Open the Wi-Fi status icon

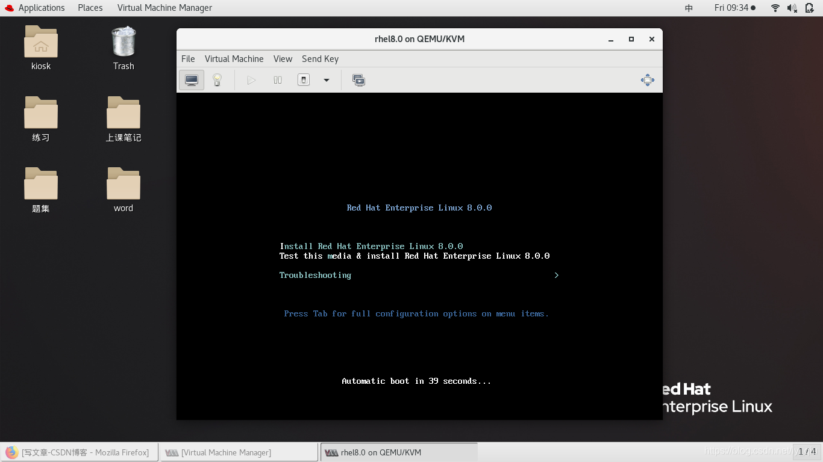[x=775, y=8]
